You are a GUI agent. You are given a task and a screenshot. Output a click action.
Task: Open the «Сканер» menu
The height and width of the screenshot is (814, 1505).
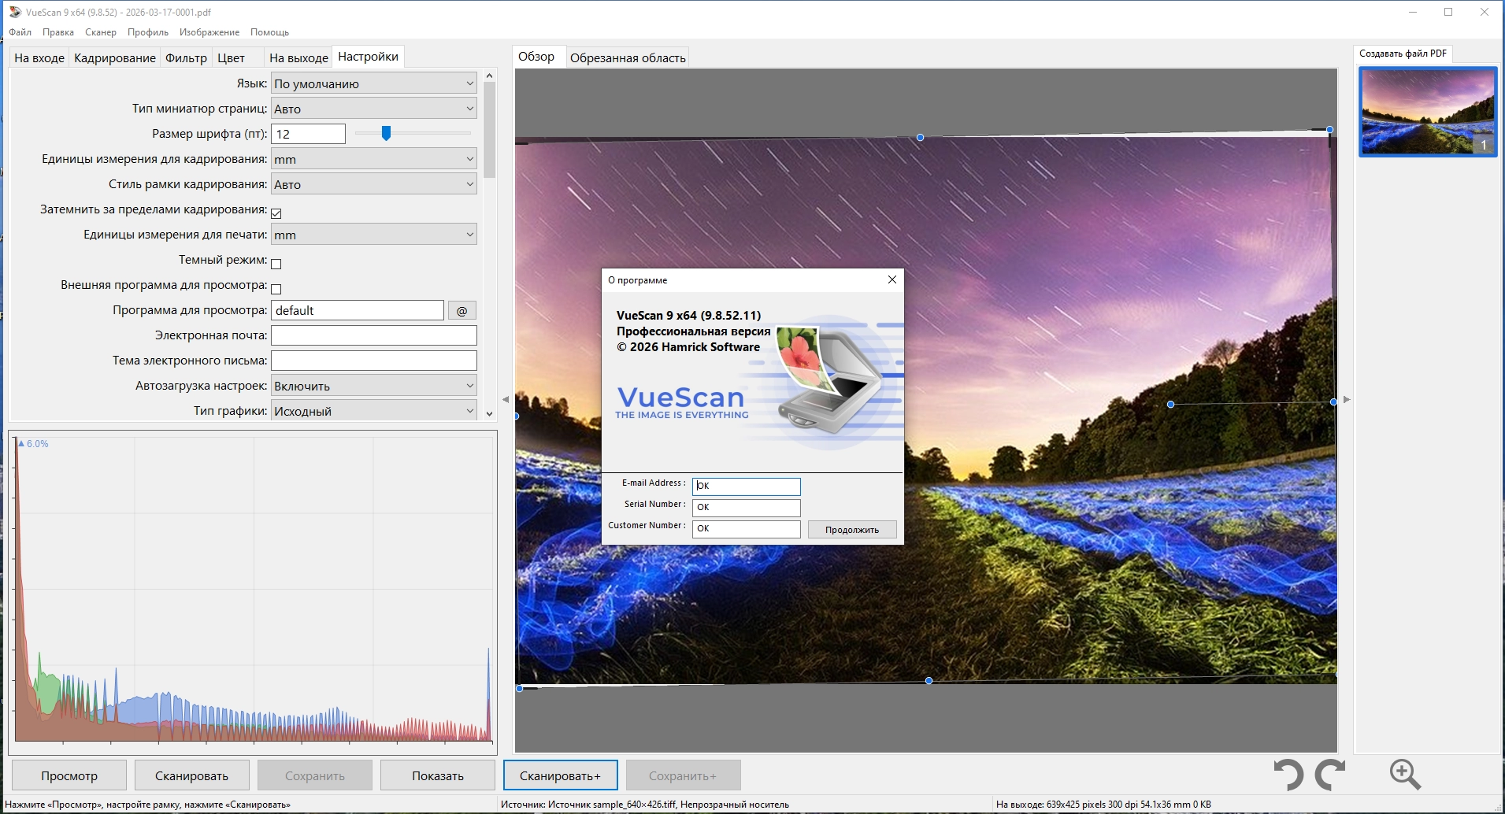pyautogui.click(x=101, y=32)
